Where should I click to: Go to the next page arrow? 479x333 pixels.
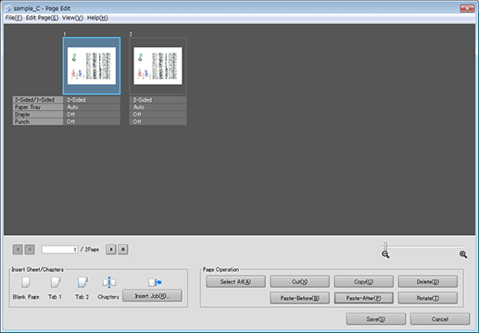click(x=111, y=250)
